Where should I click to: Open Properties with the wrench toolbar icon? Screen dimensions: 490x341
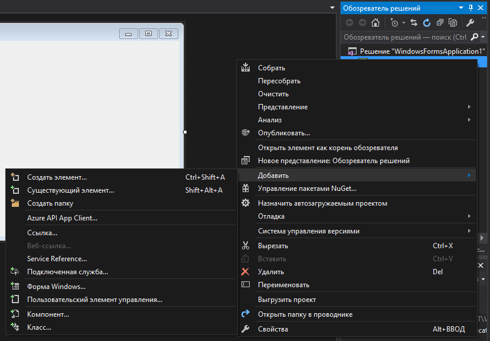470,22
